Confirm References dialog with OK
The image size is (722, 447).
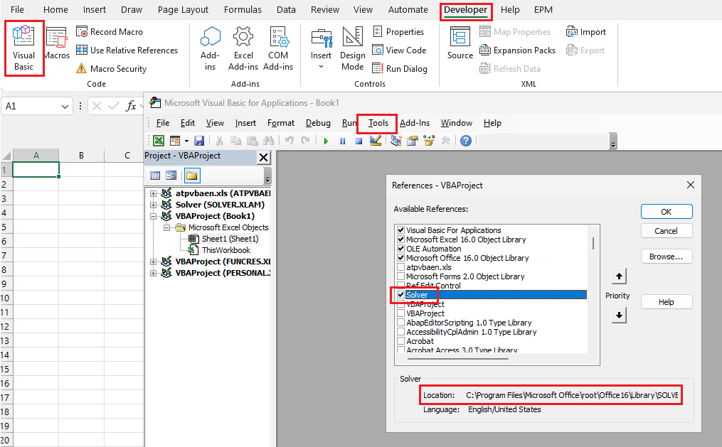[x=667, y=212]
